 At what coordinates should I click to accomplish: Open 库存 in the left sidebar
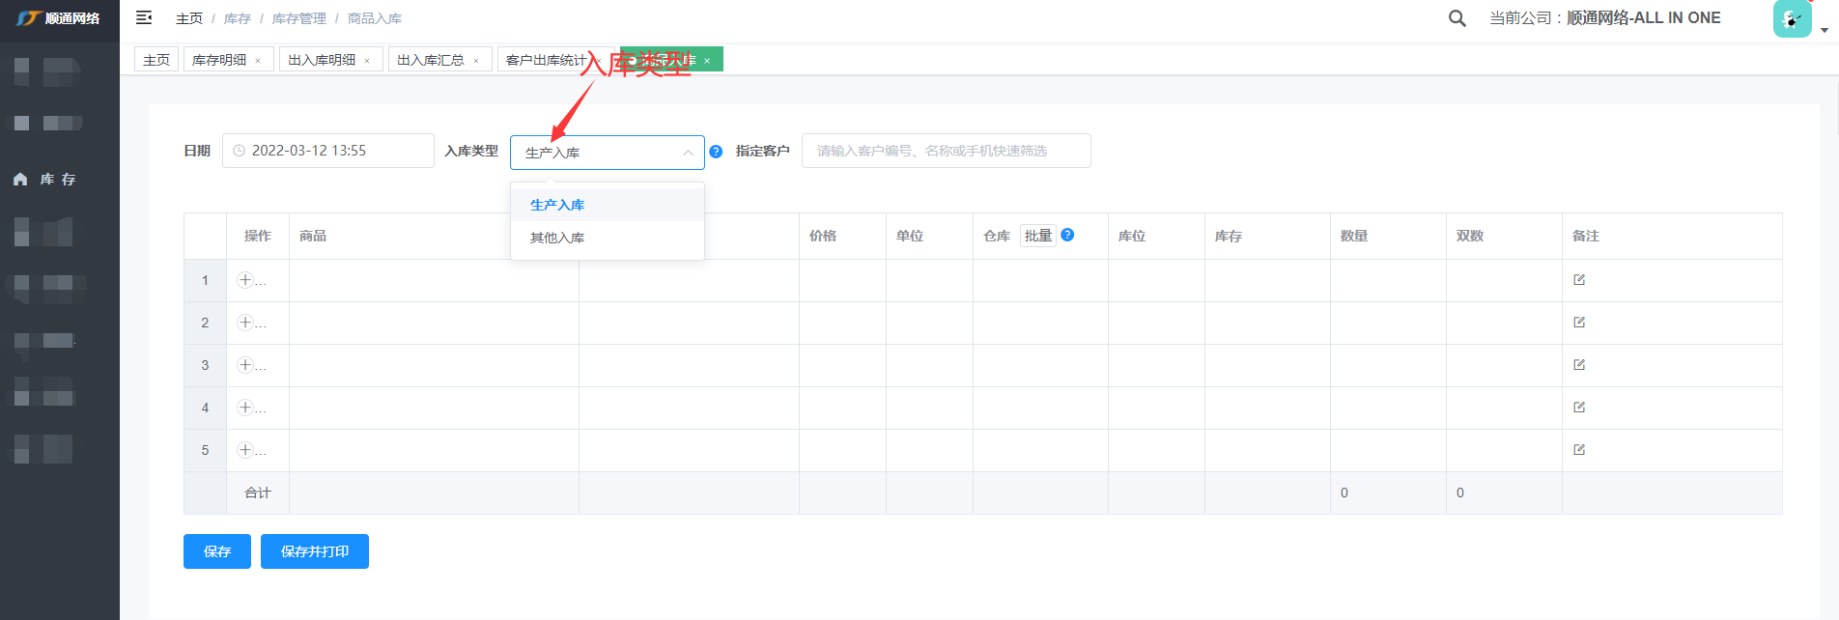pos(57,180)
